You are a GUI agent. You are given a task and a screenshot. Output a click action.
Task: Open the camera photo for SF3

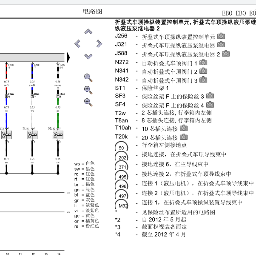(x=210, y=96)
